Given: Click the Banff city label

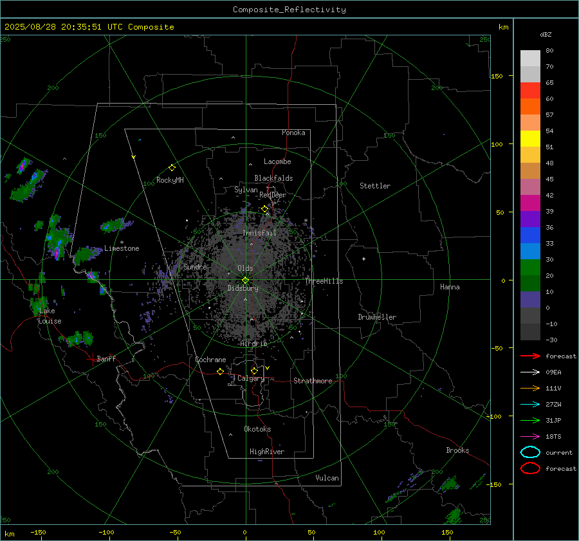Looking at the screenshot, I should pyautogui.click(x=106, y=359).
